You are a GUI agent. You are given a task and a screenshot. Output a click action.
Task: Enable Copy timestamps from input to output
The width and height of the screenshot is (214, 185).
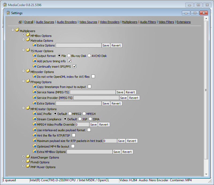(90, 87)
